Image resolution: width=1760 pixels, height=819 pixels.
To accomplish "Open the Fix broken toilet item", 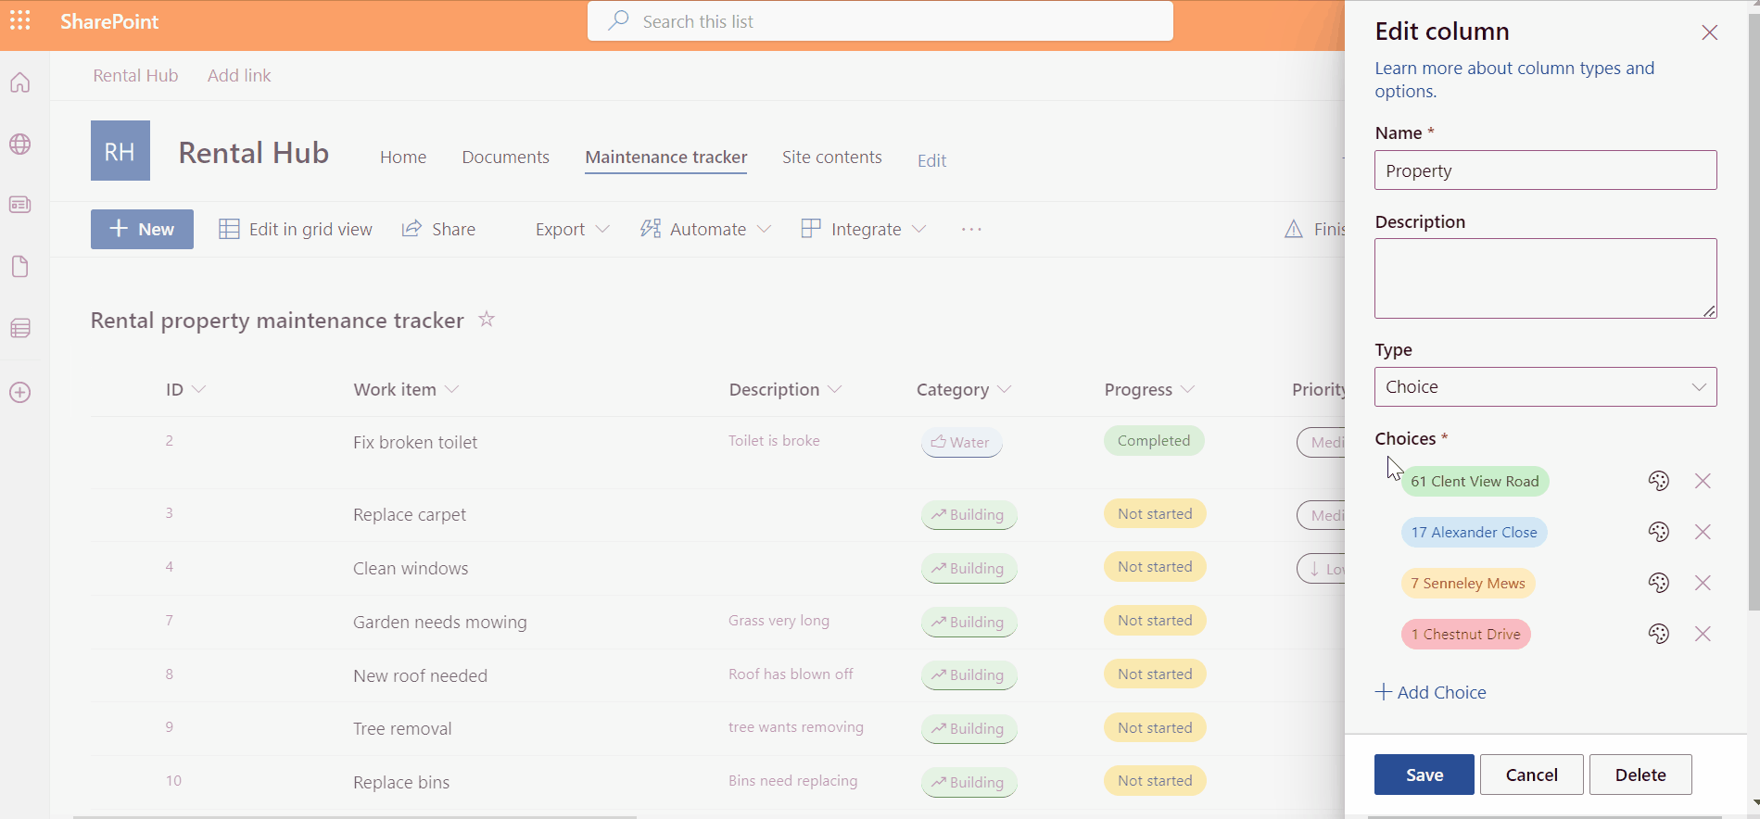I will point(415,443).
